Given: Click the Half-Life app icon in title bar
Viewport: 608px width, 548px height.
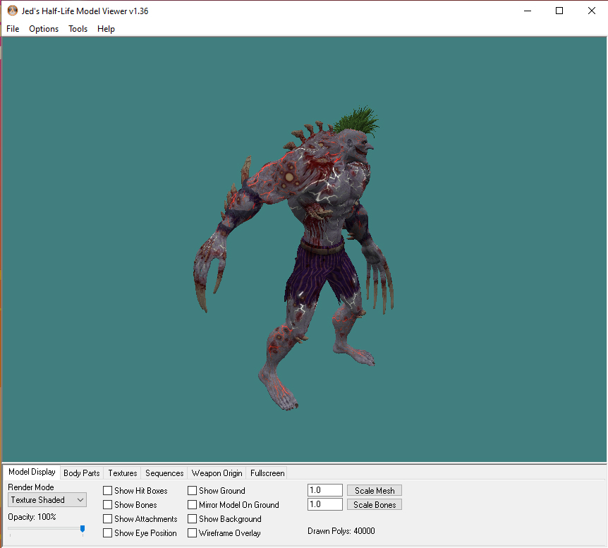Looking at the screenshot, I should [13, 11].
